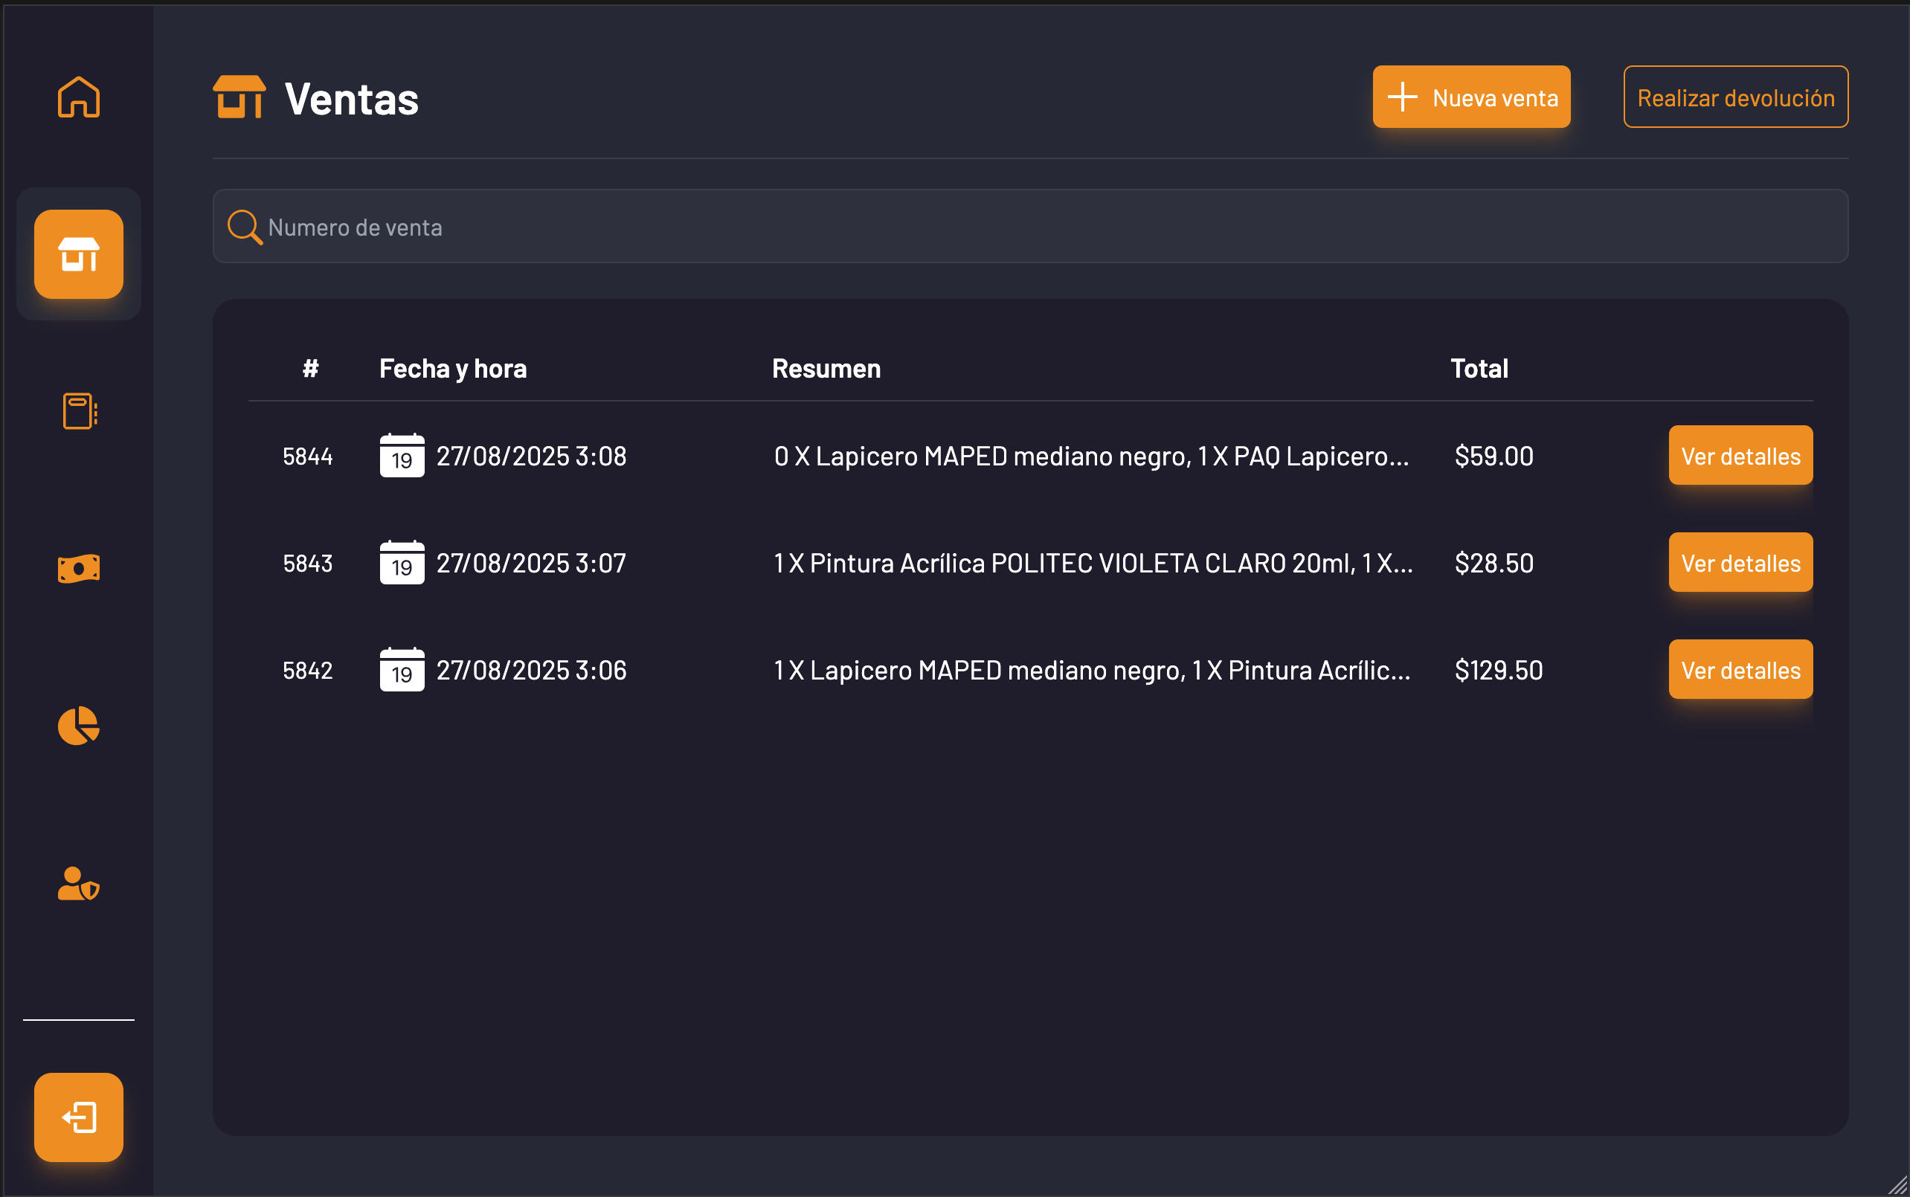1910x1197 pixels.
Task: Open the Ventas store icon in sidebar
Action: [77, 254]
